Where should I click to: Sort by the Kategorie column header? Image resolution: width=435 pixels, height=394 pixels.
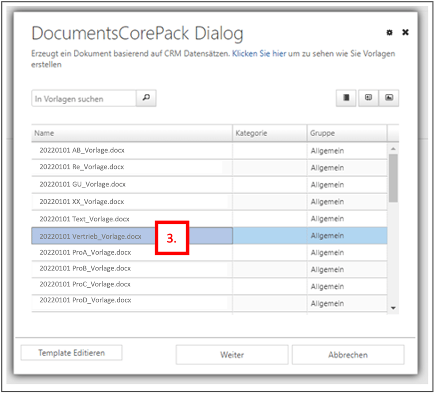(x=270, y=133)
